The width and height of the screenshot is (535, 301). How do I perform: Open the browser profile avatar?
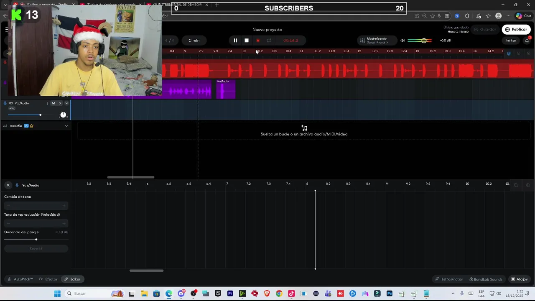click(498, 16)
